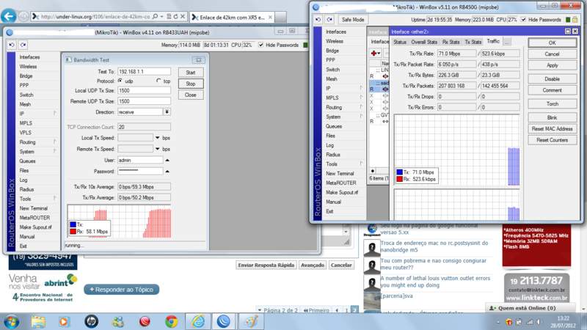Click browser address bar URL
Viewport: 587px width, 330px height.
click(x=95, y=16)
